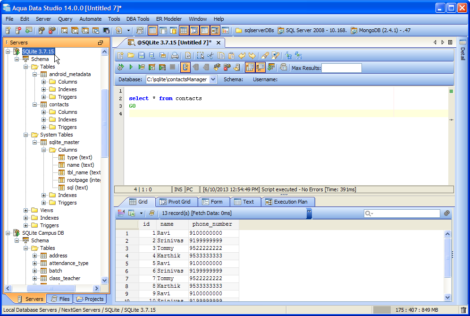Click the bar chart icon in main toolbar

coord(225,30)
